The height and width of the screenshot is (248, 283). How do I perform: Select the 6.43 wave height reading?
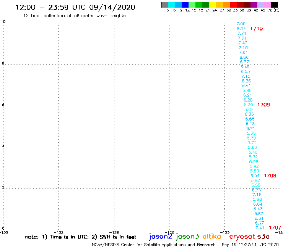click(258, 209)
